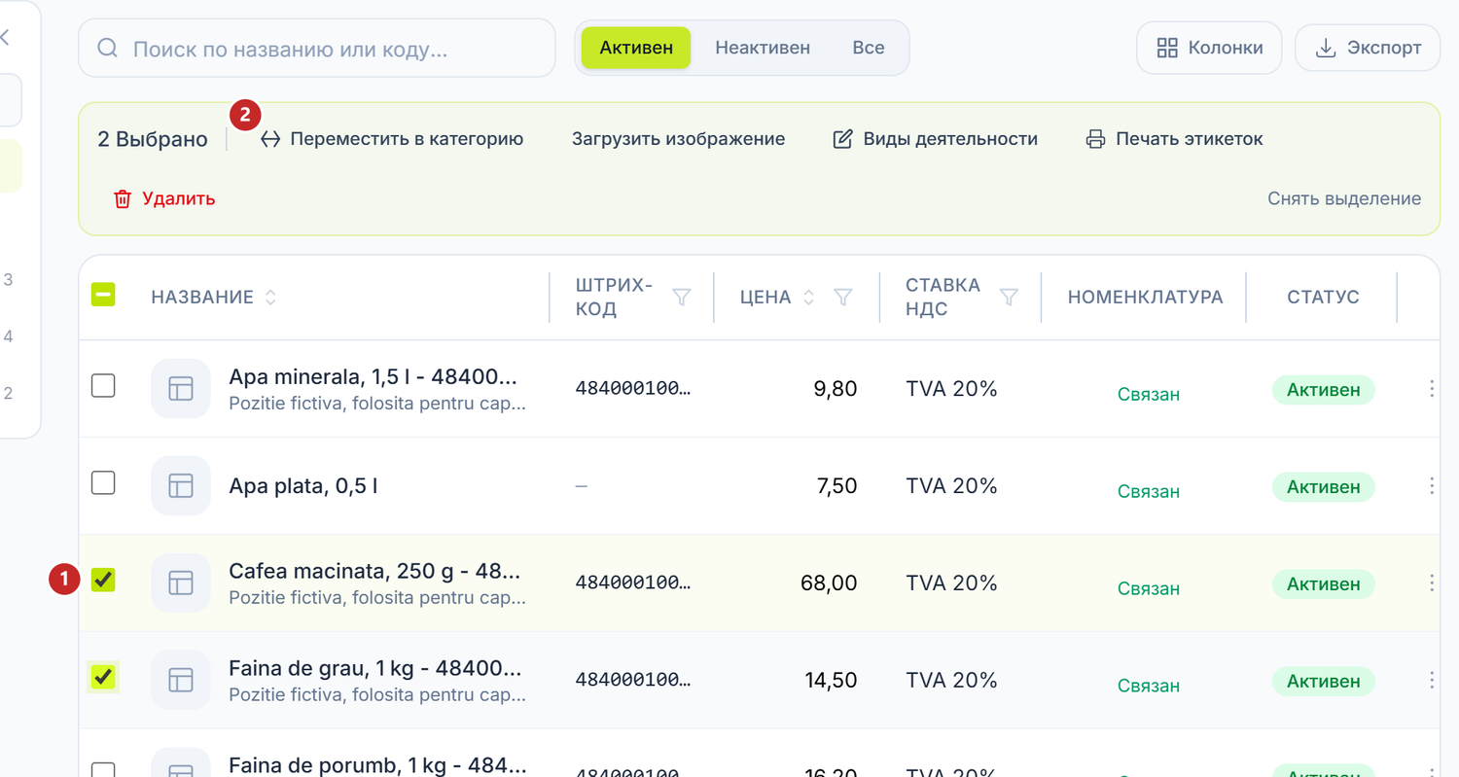Focus the Поиск по названию search field
The width and height of the screenshot is (1459, 777).
click(x=317, y=49)
